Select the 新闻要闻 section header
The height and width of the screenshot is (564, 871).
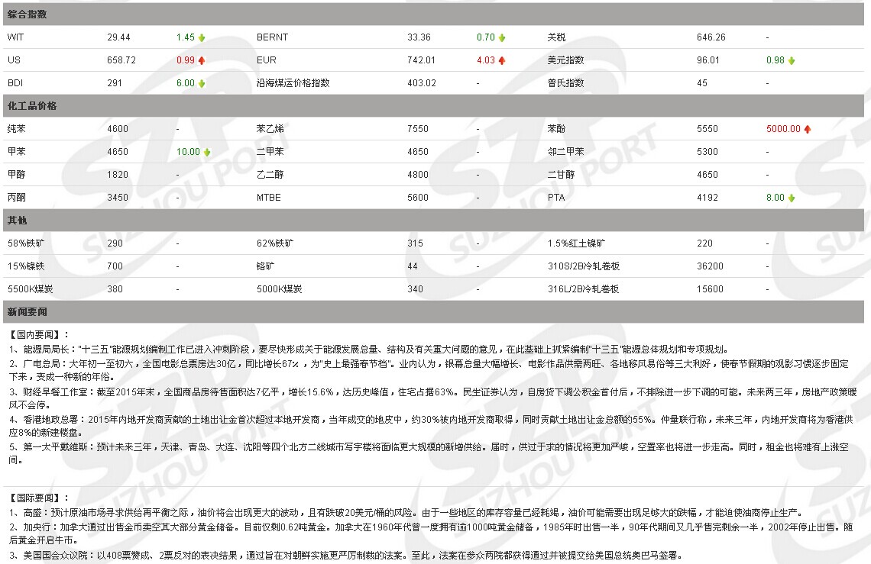pos(433,312)
